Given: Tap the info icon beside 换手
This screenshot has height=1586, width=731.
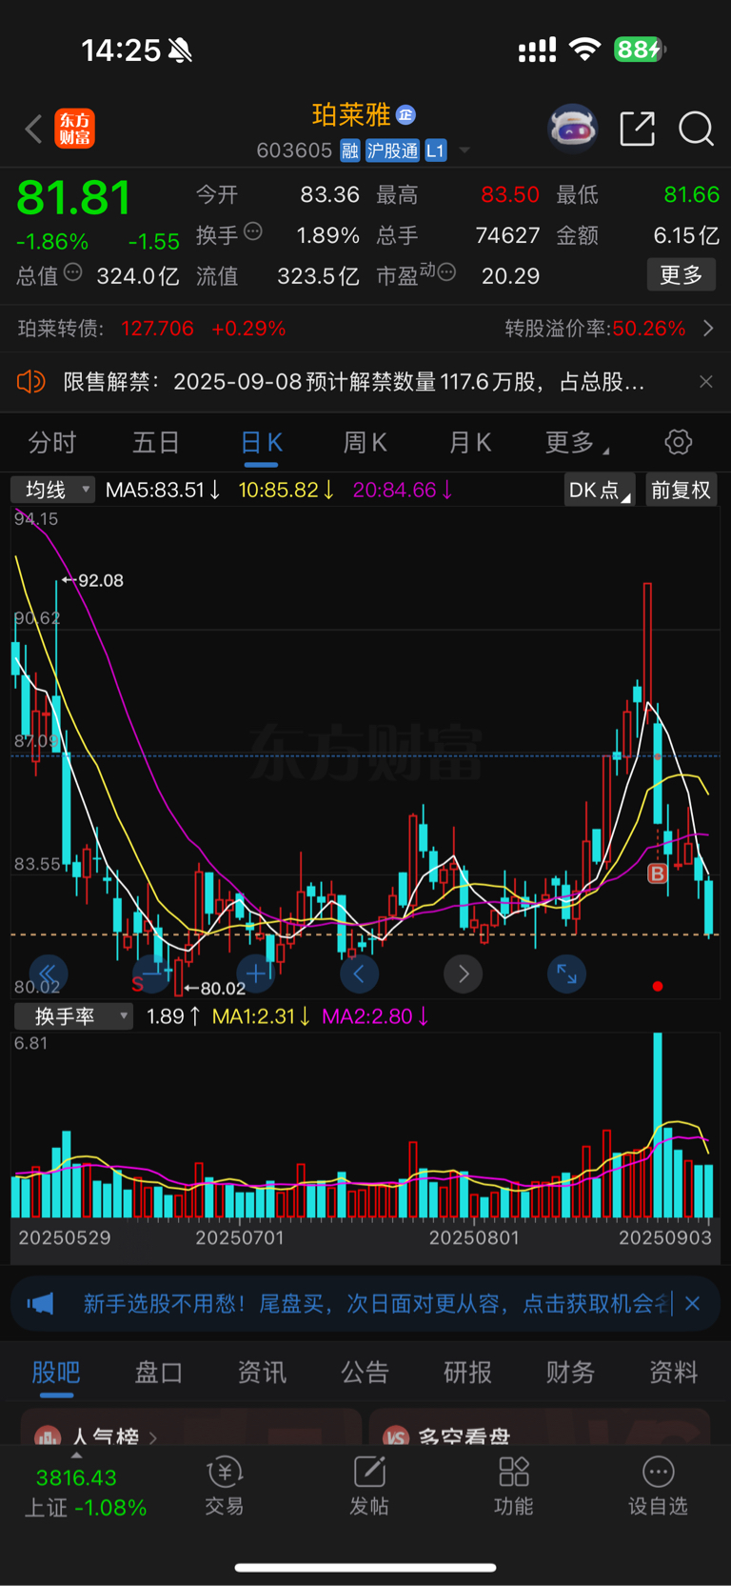Looking at the screenshot, I should 253,231.
